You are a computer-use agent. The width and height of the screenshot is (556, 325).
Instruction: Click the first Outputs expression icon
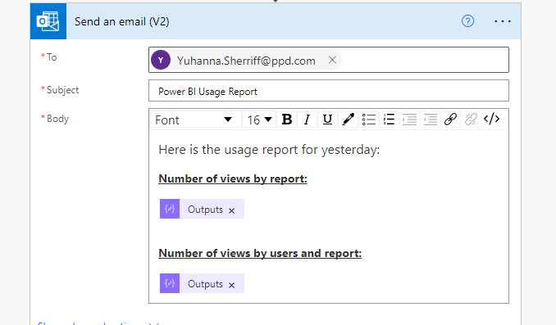170,209
